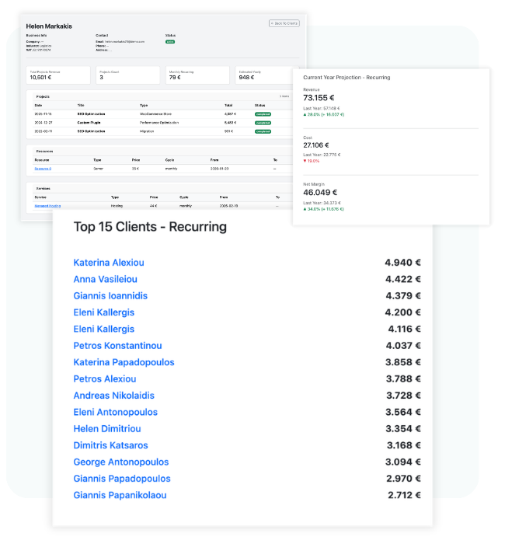This screenshot has height=544, width=505.
Task: Select the 2.712 € recurring amount
Action: point(405,496)
